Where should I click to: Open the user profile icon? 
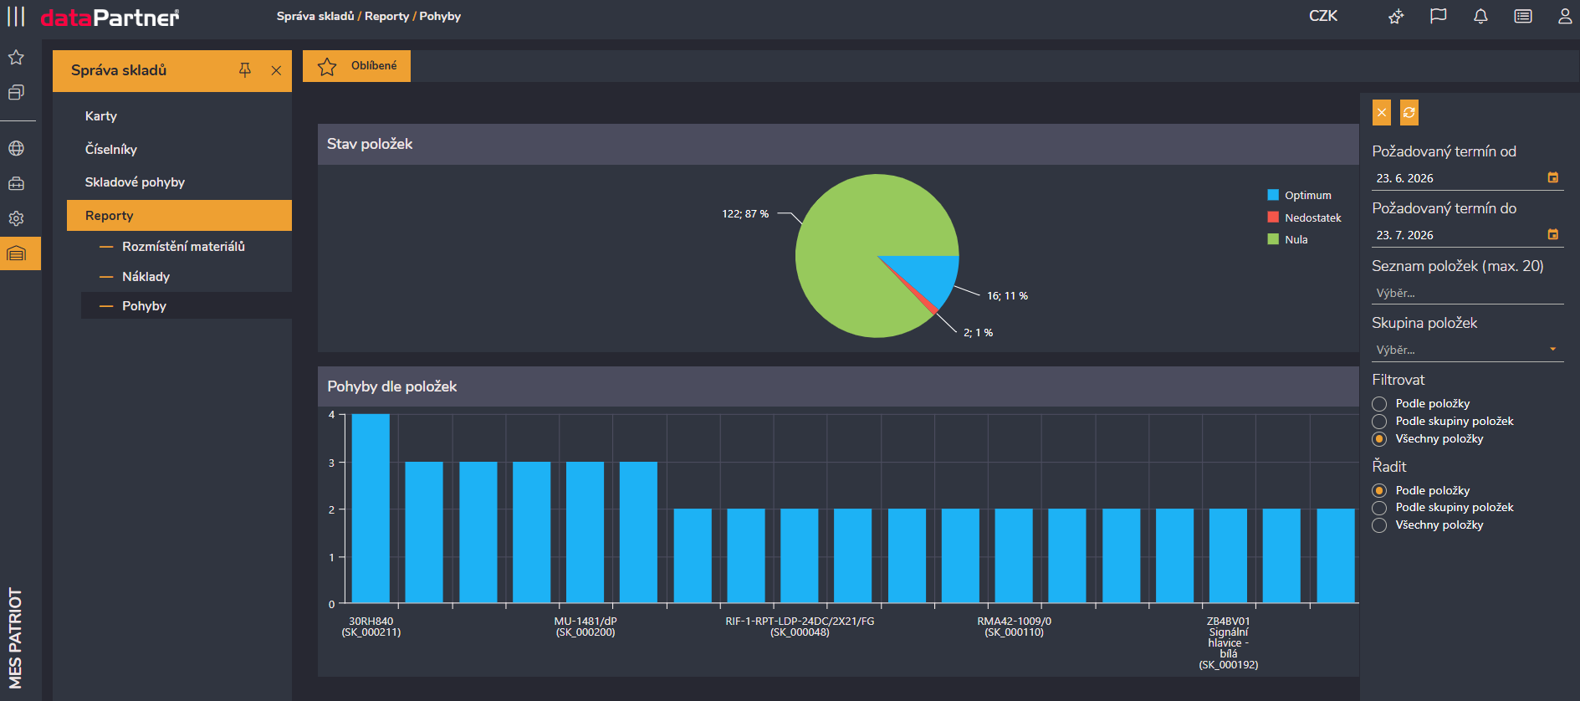click(x=1564, y=16)
